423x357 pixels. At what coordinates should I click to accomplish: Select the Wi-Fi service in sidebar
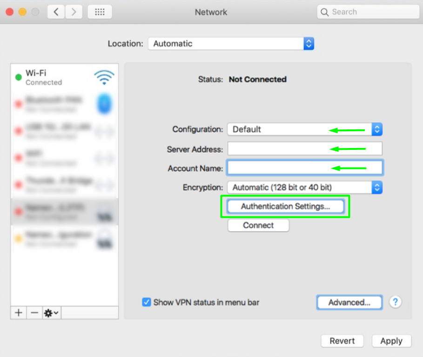coord(65,77)
